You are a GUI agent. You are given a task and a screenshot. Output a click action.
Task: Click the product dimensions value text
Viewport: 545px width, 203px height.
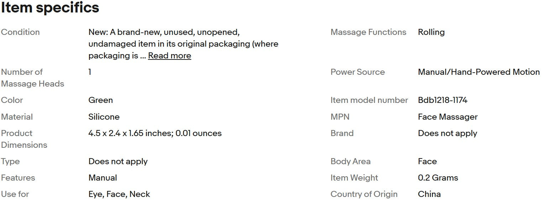coord(155,133)
